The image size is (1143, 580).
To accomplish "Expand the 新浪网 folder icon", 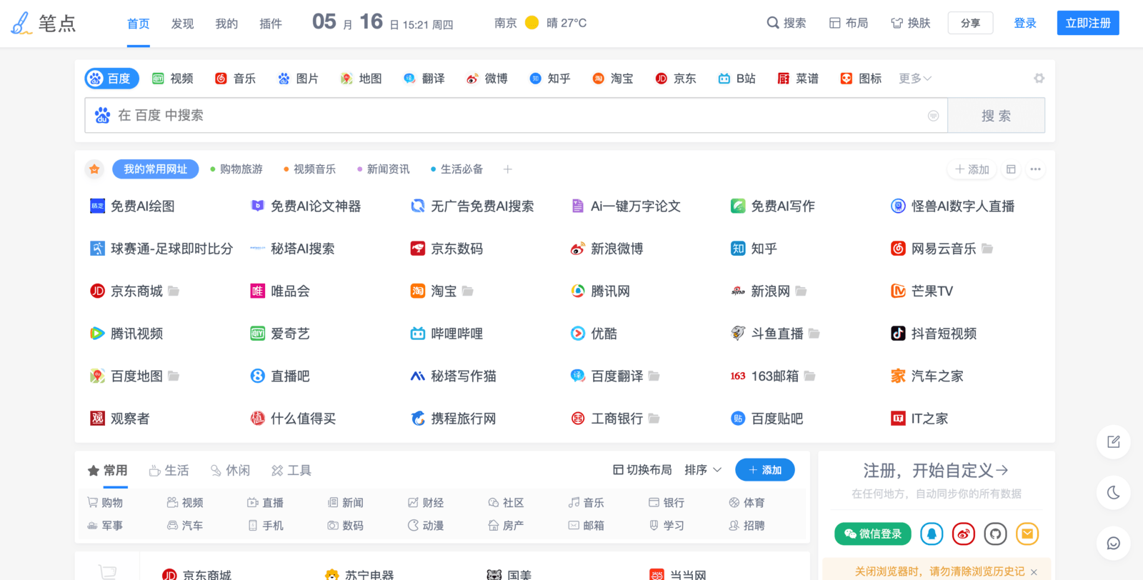I will (801, 291).
